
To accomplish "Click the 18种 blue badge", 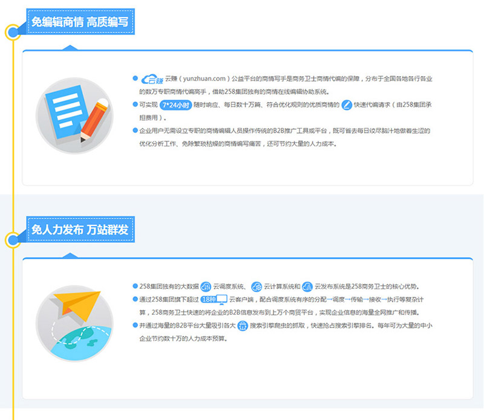I will pos(208,299).
